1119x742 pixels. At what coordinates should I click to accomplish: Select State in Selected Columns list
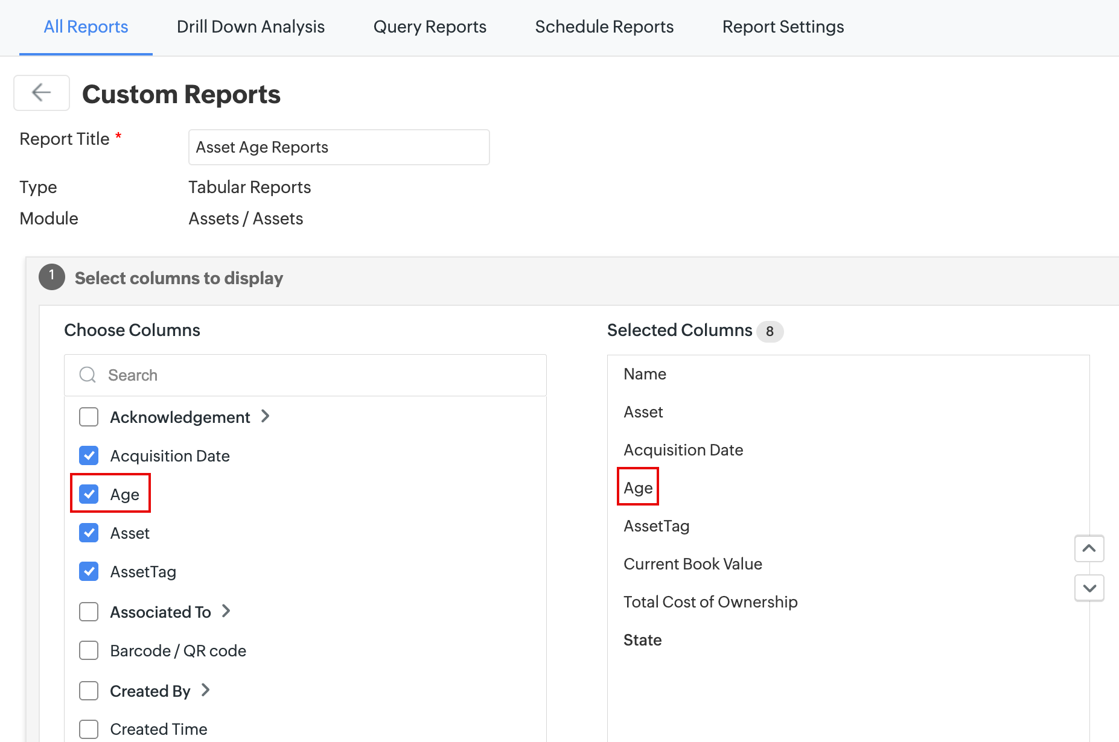(x=643, y=640)
